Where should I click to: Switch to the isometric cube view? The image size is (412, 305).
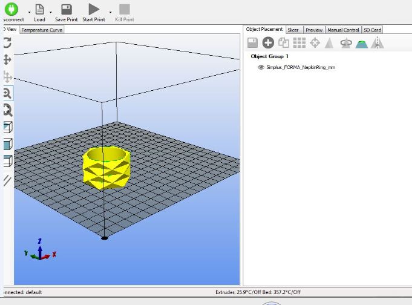click(x=8, y=127)
